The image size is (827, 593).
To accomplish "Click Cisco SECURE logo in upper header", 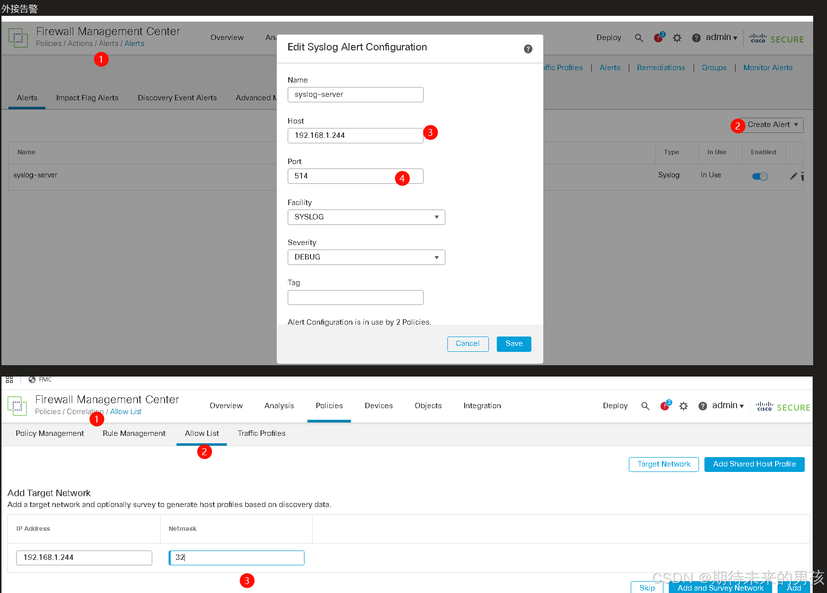I will [777, 39].
